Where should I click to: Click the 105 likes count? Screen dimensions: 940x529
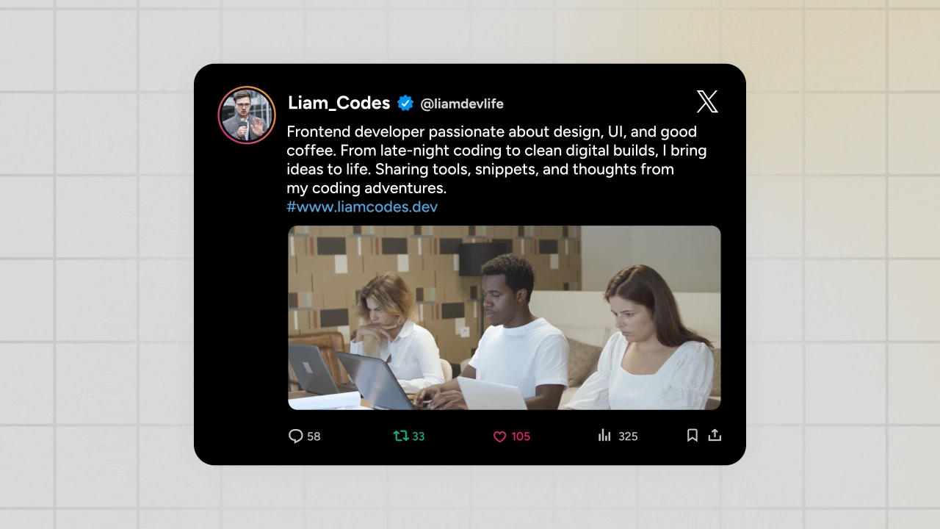pos(521,436)
